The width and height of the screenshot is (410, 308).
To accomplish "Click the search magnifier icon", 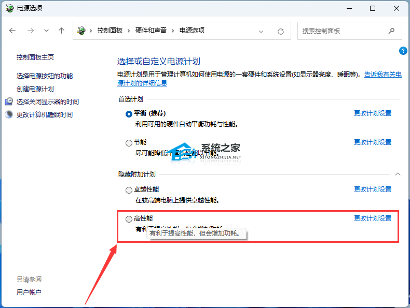I will [392, 31].
